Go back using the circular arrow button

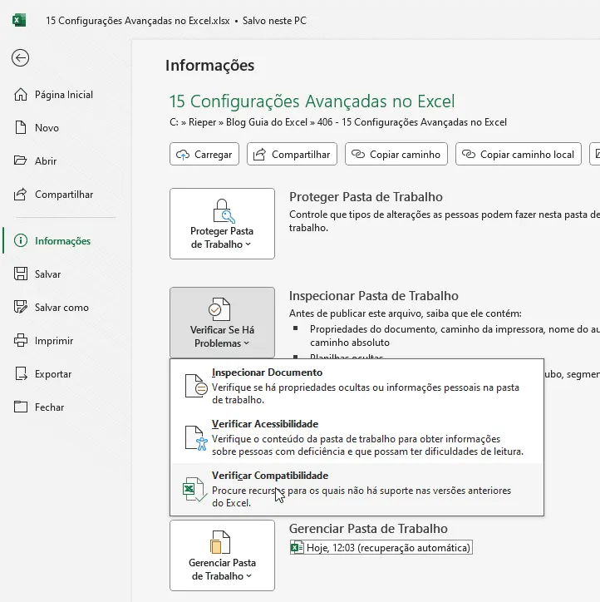(x=20, y=58)
